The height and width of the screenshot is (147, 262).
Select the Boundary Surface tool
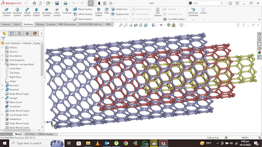47,12
